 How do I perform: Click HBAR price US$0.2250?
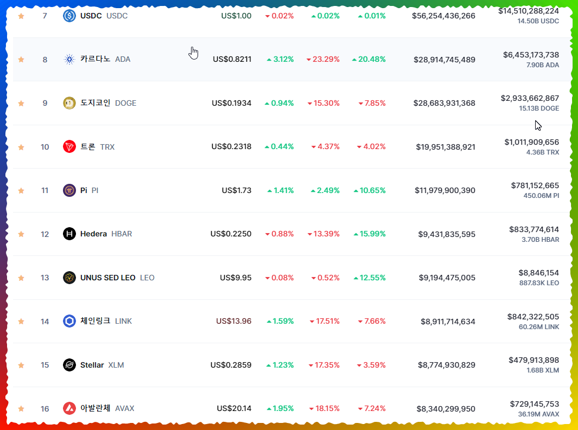pos(231,234)
